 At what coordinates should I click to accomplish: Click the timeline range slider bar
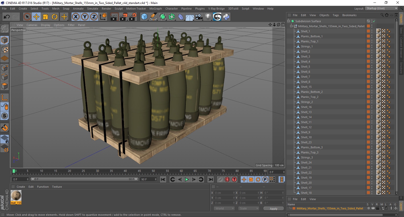pos(85,179)
